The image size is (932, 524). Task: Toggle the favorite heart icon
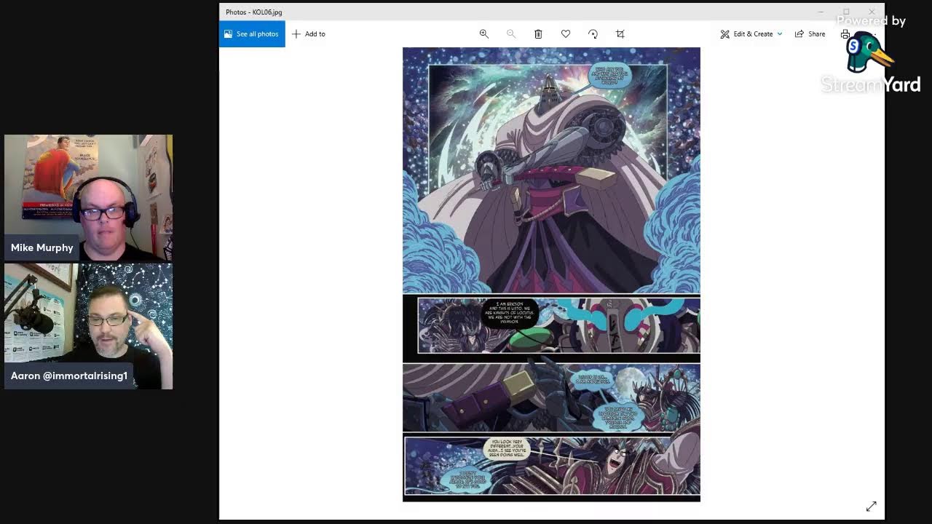[566, 34]
